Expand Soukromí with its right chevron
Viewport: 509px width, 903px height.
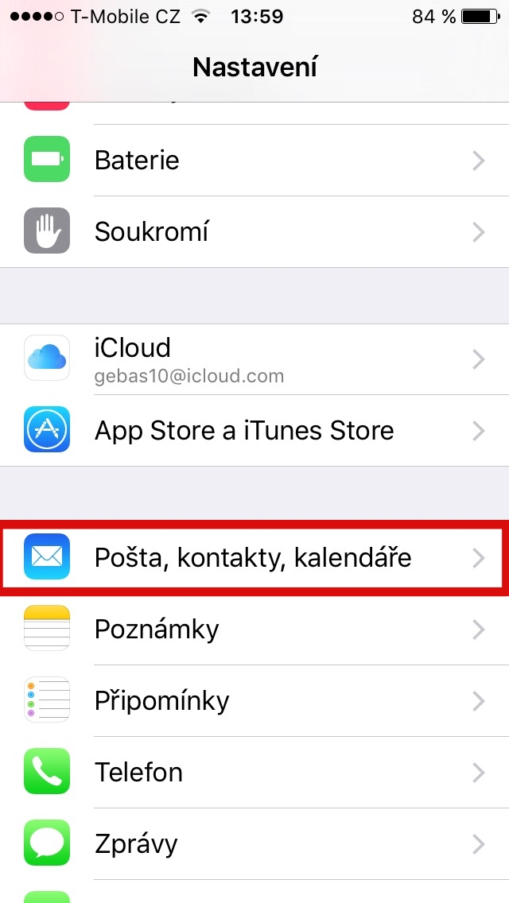(x=479, y=232)
